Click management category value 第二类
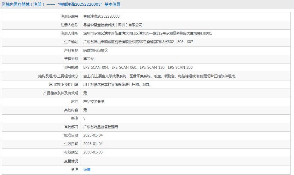 [x=88, y=59]
